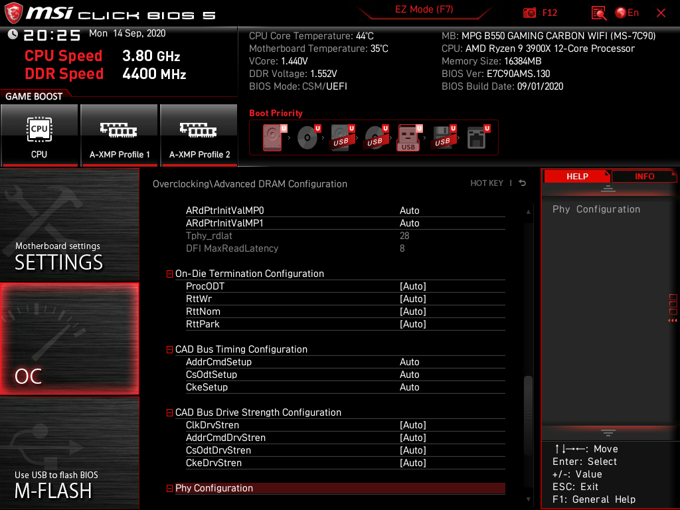
Task: Select the USB CD/DVD boot device icon
Action: [x=376, y=137]
